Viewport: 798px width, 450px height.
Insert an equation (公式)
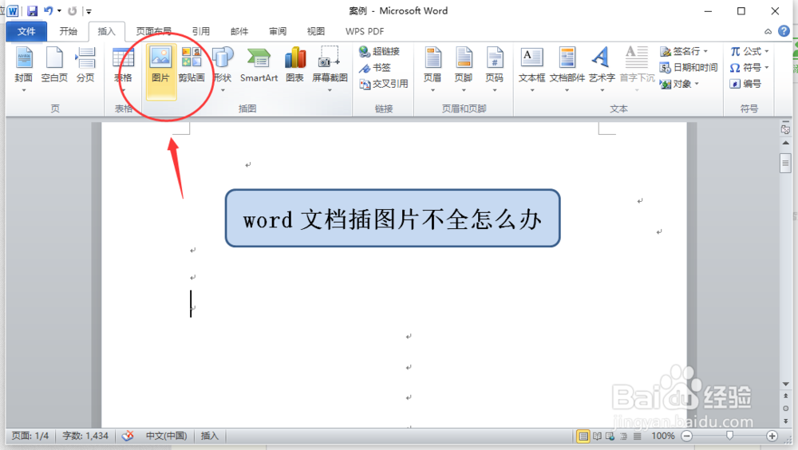pos(746,51)
